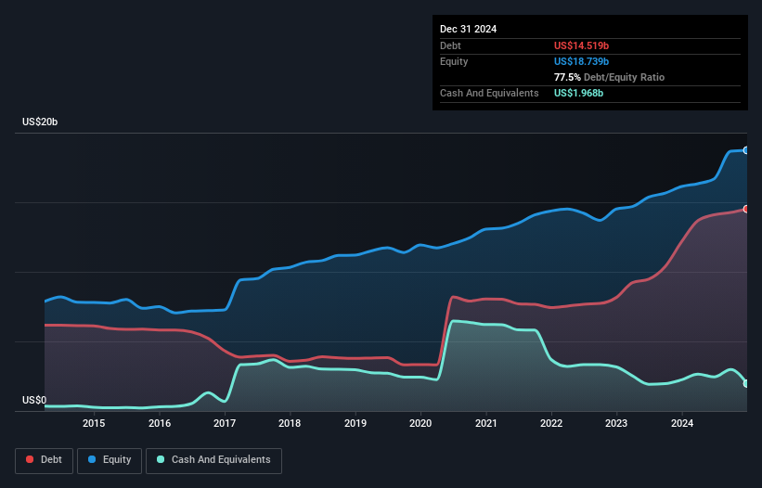Click the US$0 y-axis label
The height and width of the screenshot is (488, 762).
[x=34, y=400]
